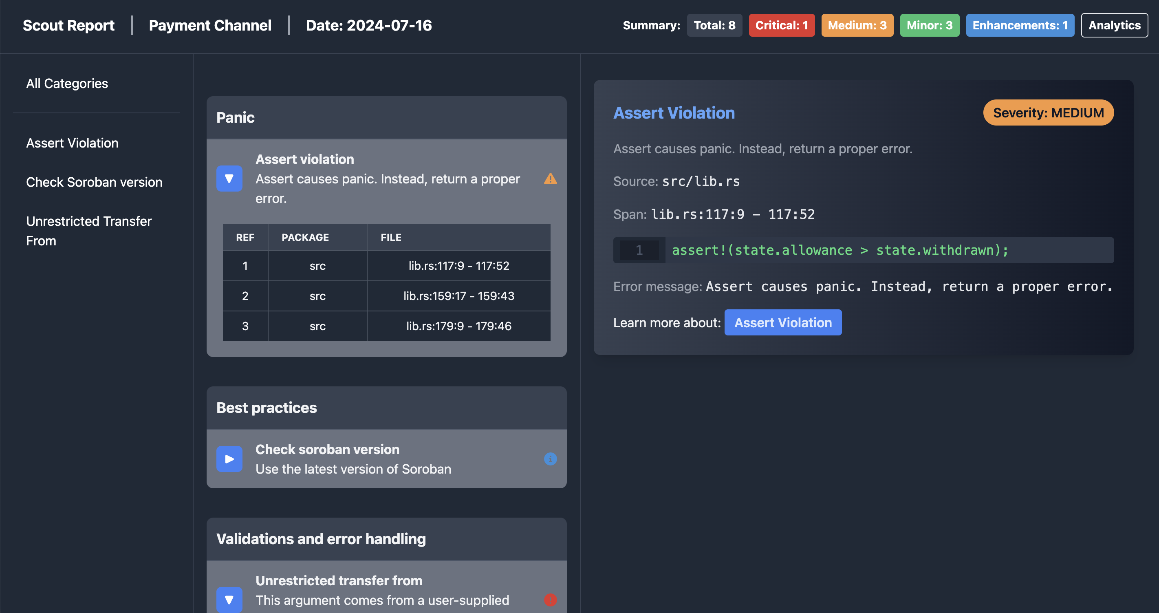Collapse the Assert violation entry
Screen dimensions: 1159x613
point(229,179)
